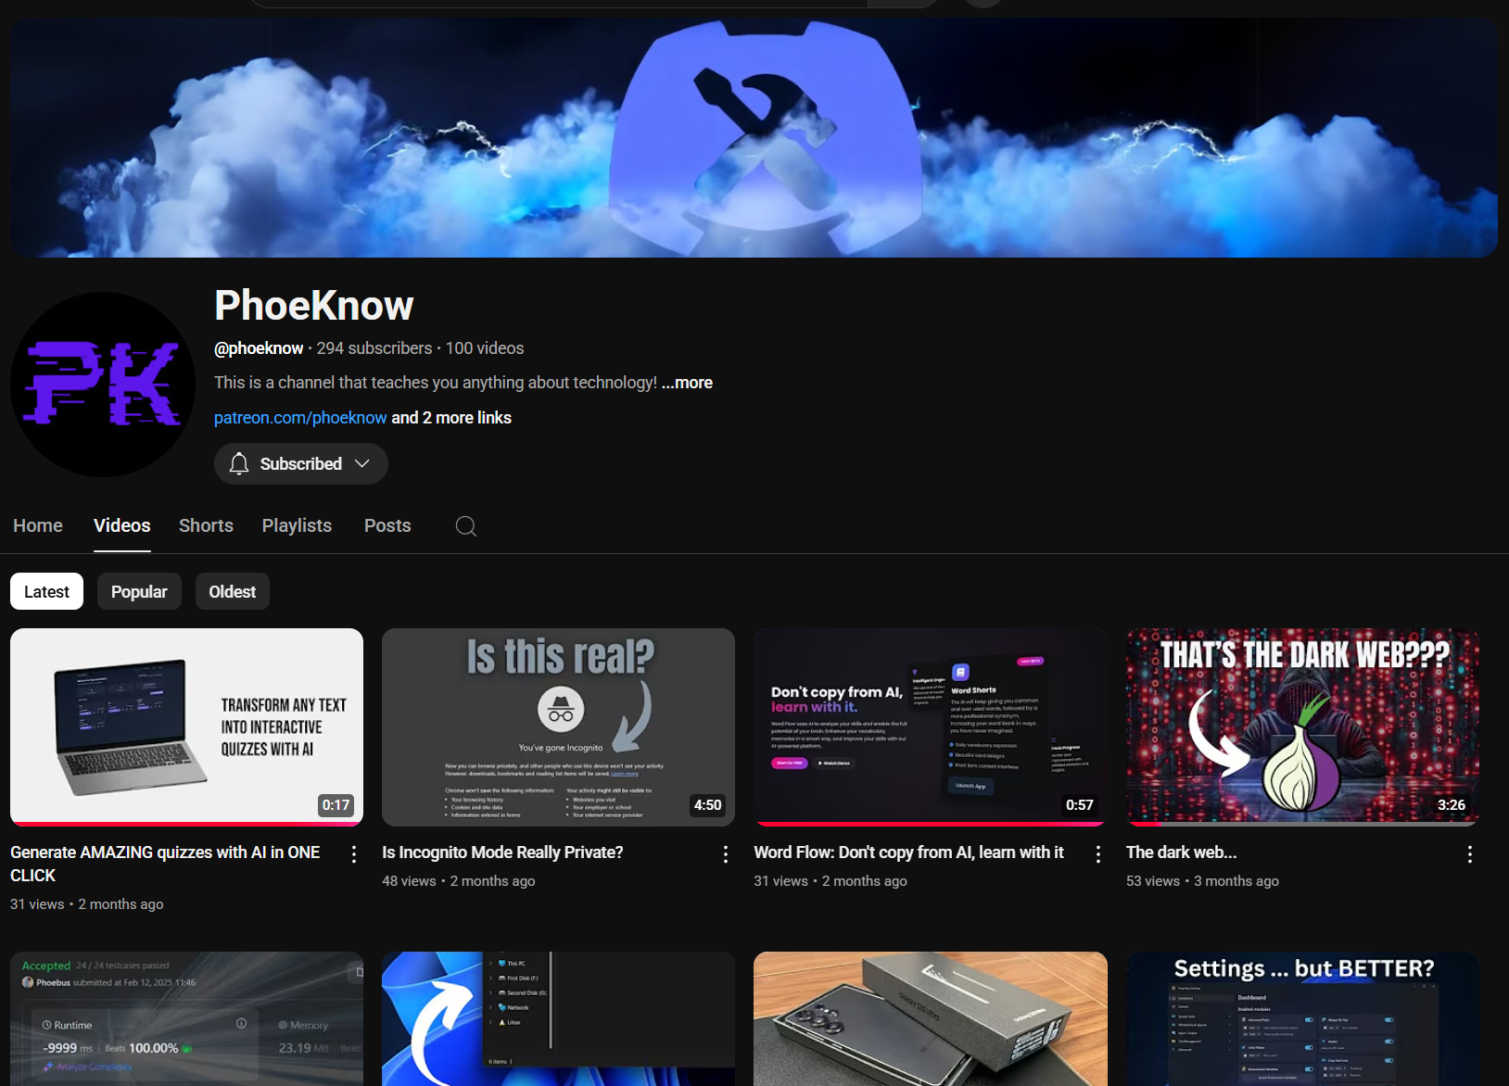Open 'THAT'S THE DARK WEB???' video thumbnail
The height and width of the screenshot is (1086, 1509).
(1302, 726)
